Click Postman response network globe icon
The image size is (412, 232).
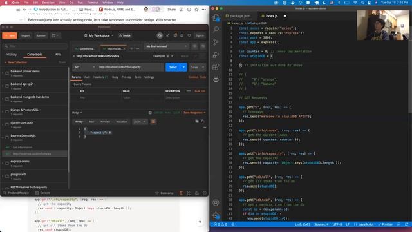150,113
